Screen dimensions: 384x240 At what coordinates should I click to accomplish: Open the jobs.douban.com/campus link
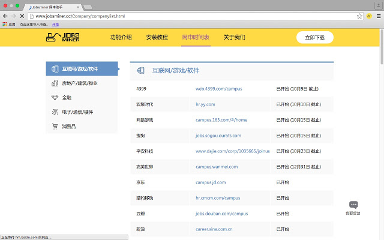pos(221,214)
